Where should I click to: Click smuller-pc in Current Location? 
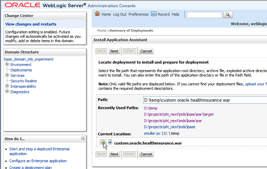point(152,134)
